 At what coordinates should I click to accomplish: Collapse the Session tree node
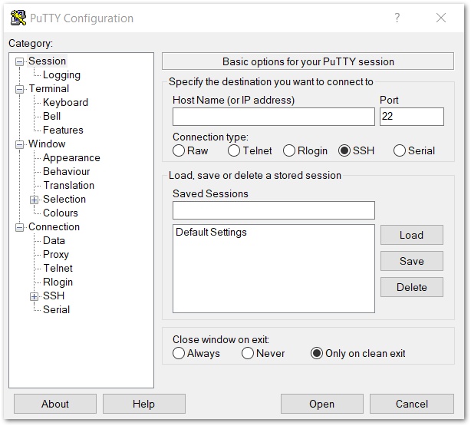tap(19, 61)
